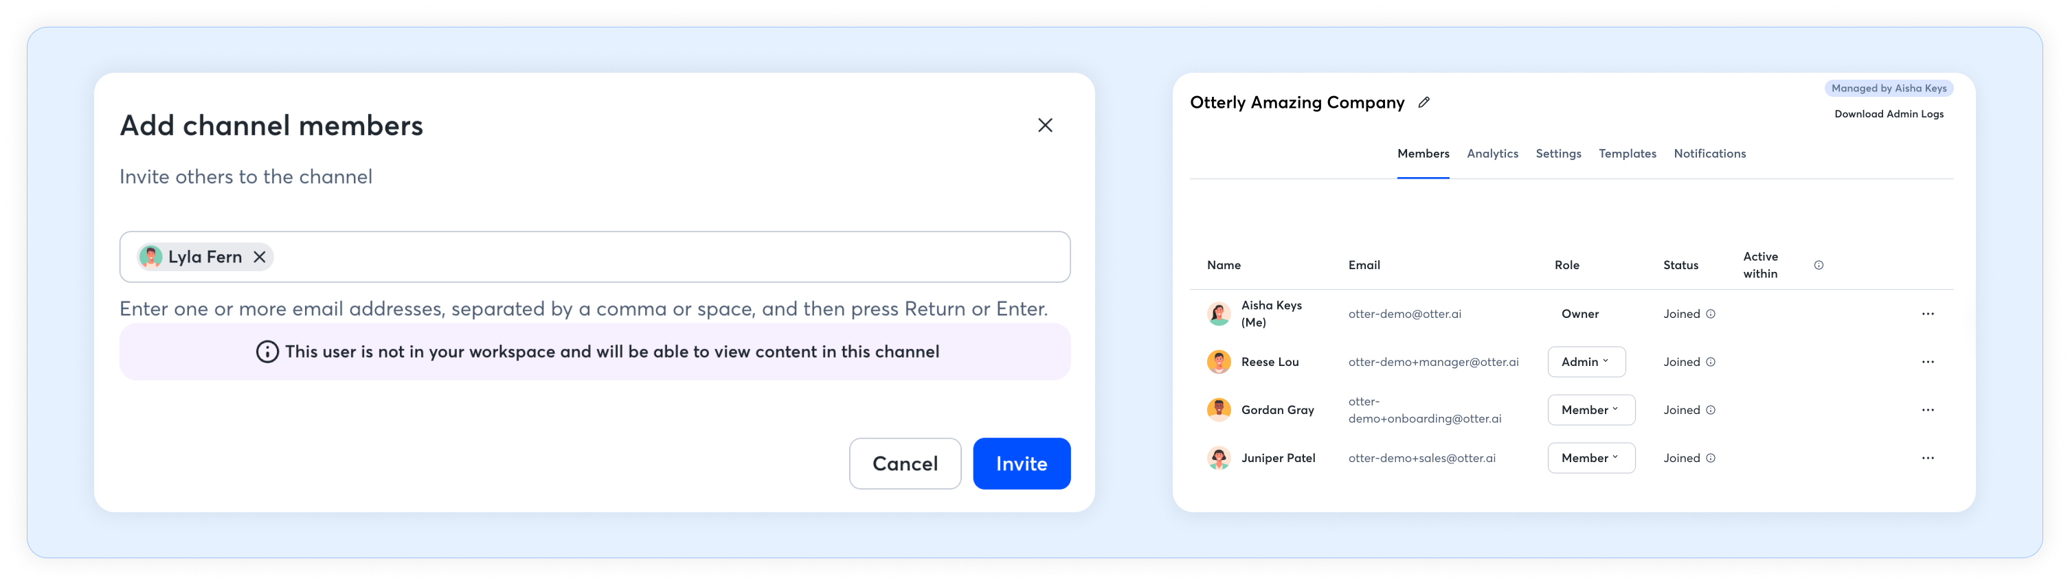Click info icon beside Reese Lou's Joined status
This screenshot has height=585, width=2070.
pos(1711,363)
